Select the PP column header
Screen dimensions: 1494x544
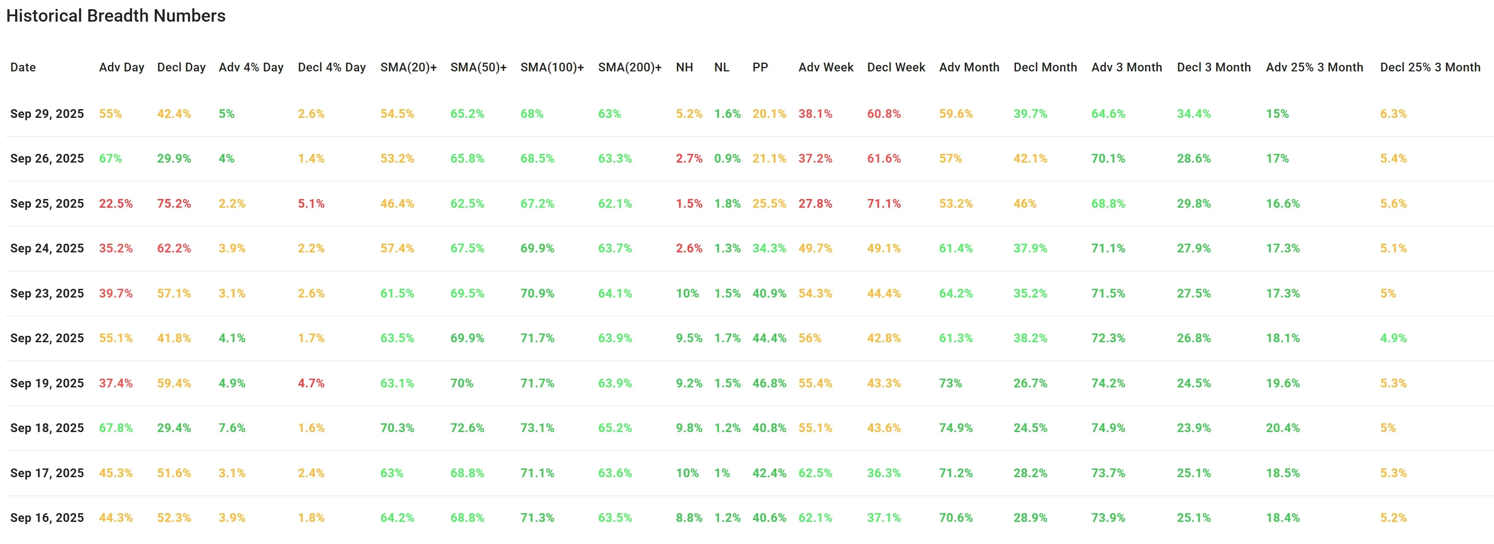click(760, 67)
